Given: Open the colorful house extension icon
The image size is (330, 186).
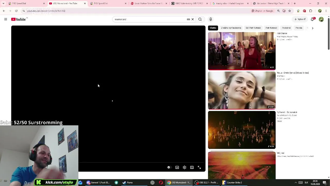Looking at the screenshot, I should (x=298, y=11).
